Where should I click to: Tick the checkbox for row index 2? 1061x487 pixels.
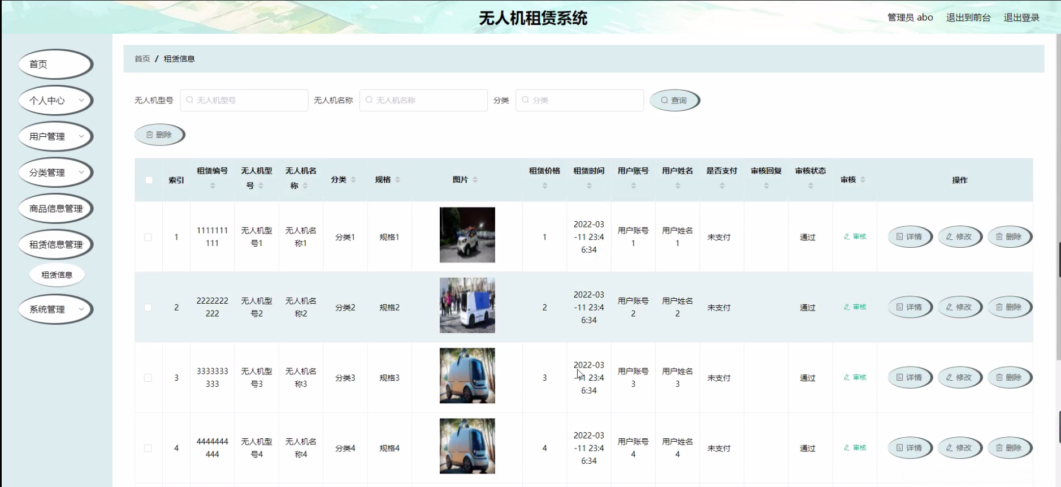coord(148,308)
